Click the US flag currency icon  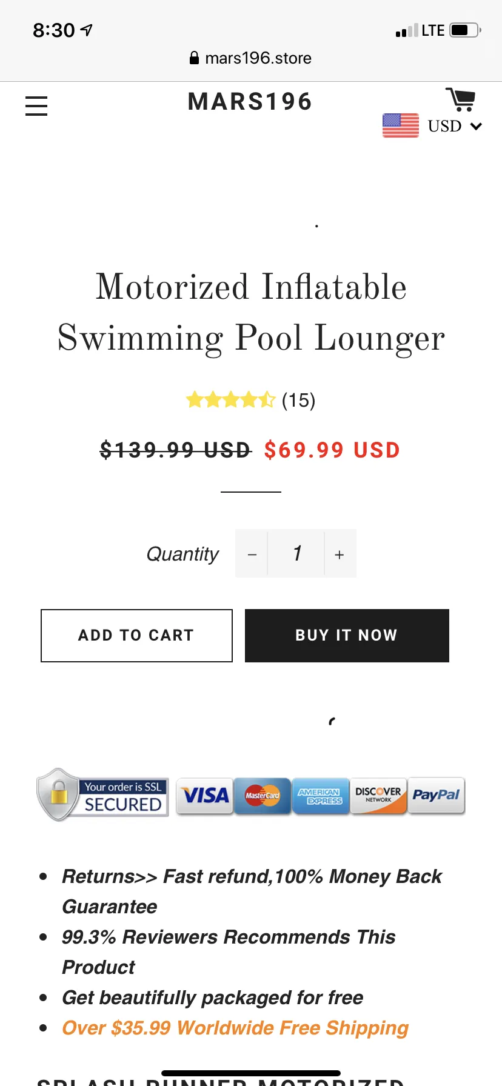click(x=401, y=125)
